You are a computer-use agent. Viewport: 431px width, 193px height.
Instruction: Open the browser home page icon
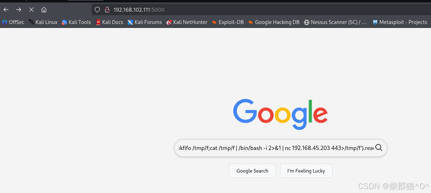(x=44, y=10)
